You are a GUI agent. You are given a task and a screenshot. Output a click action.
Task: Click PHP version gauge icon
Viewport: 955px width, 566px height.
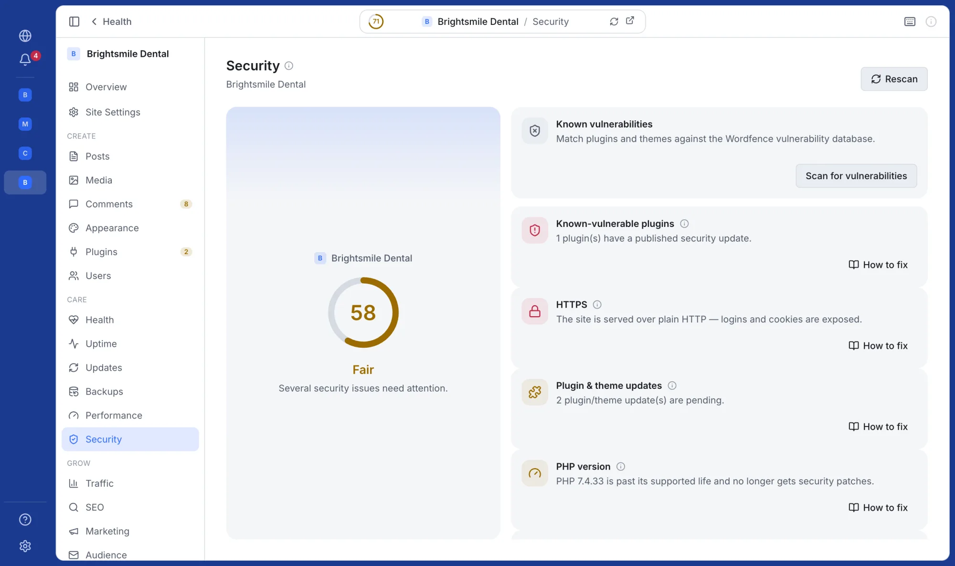coord(535,473)
